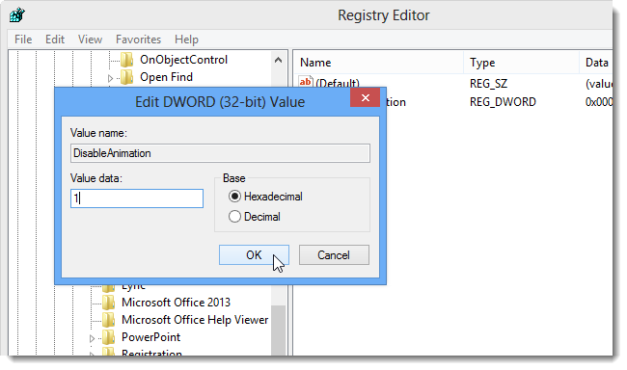The width and height of the screenshot is (627, 370).
Task: Open the Edit menu
Action: [x=55, y=40]
